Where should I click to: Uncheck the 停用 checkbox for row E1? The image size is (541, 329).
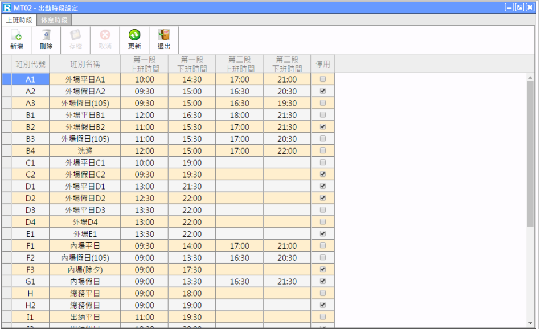[x=322, y=233]
